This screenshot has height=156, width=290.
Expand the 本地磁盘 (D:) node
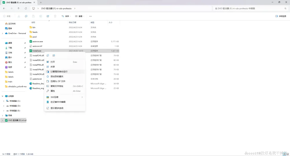point(4,106)
